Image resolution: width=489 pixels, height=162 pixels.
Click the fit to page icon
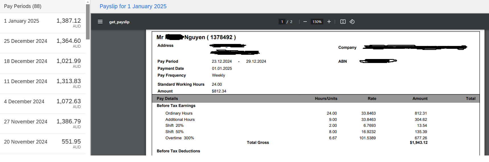pos(343,22)
